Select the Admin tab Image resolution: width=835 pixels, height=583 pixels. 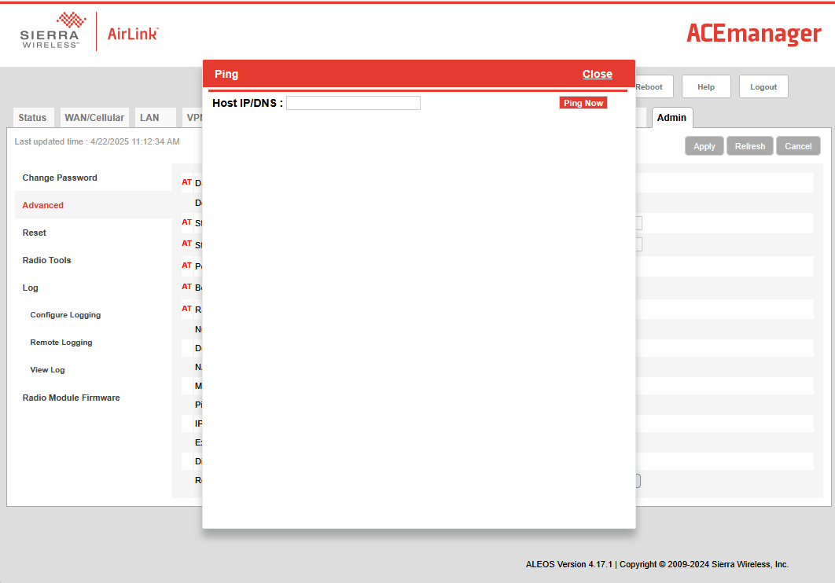point(671,118)
